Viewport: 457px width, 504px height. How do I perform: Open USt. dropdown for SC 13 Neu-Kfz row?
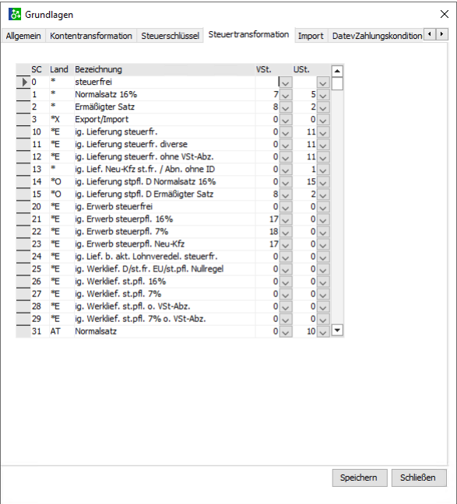323,170
